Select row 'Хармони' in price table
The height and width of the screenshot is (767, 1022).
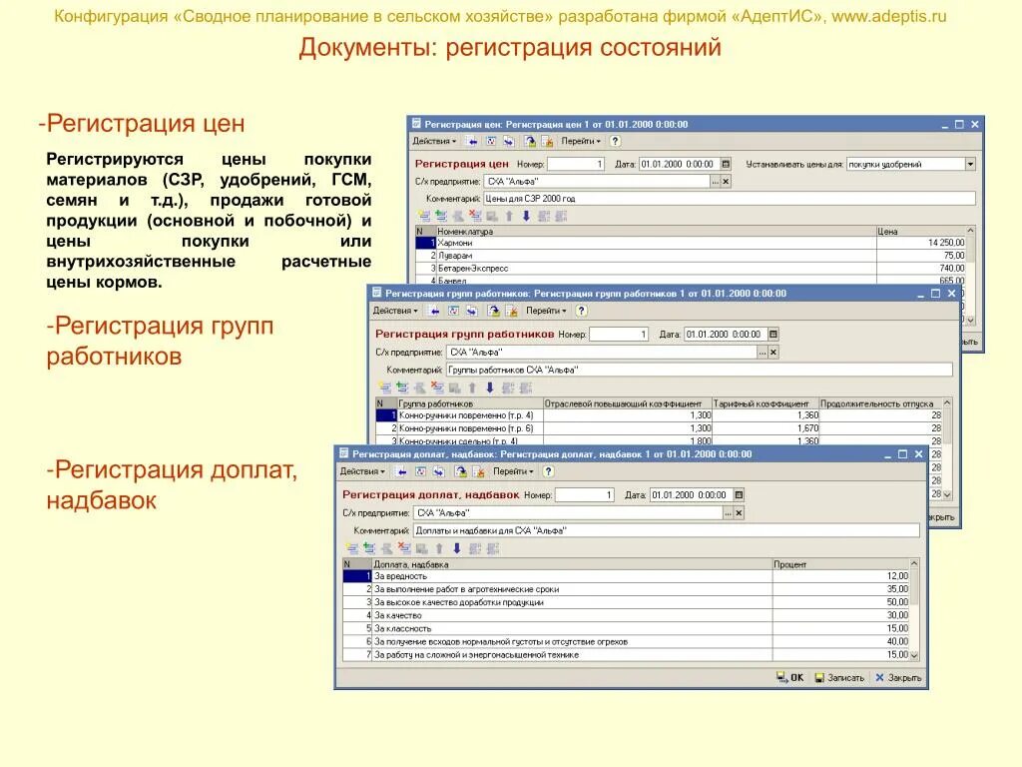[691, 243]
